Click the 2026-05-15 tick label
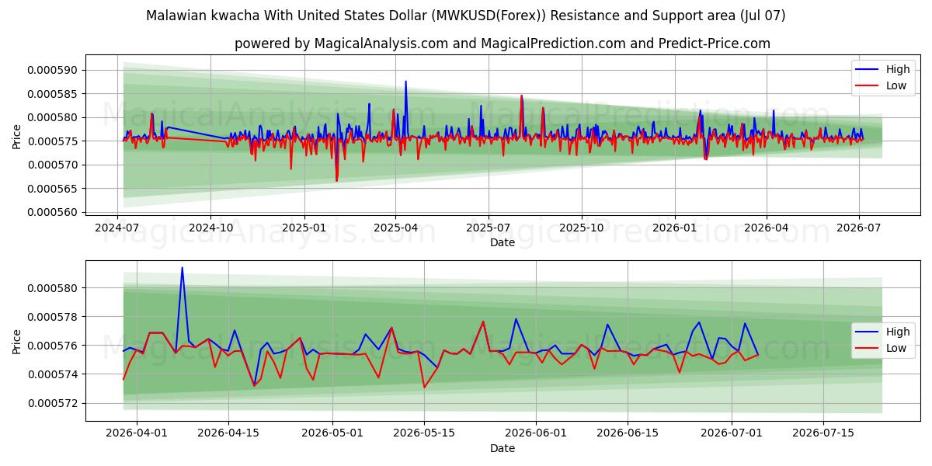The image size is (932, 466). click(x=424, y=433)
